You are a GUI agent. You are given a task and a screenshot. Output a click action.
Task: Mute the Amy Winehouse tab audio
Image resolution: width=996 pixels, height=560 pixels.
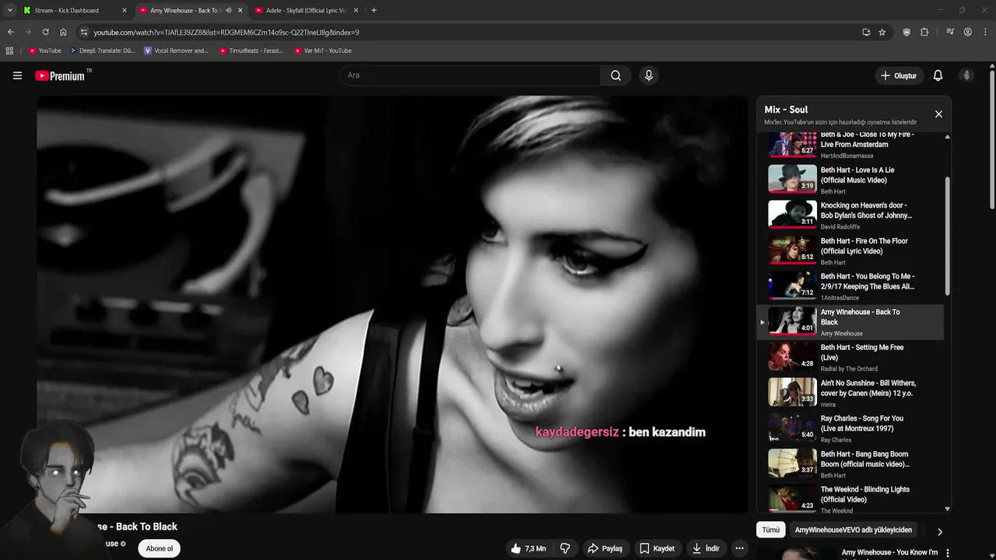pyautogui.click(x=228, y=10)
